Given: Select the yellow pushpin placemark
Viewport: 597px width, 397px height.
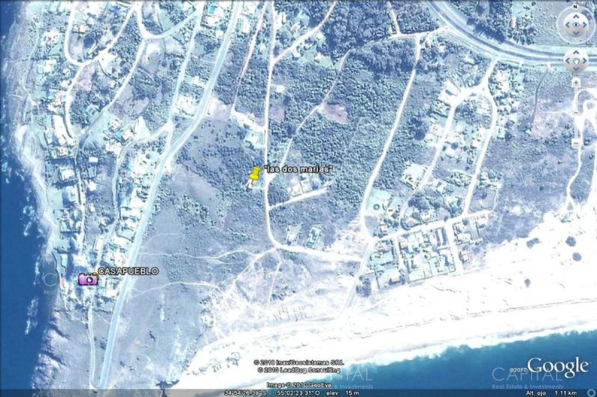Looking at the screenshot, I should click(x=254, y=175).
